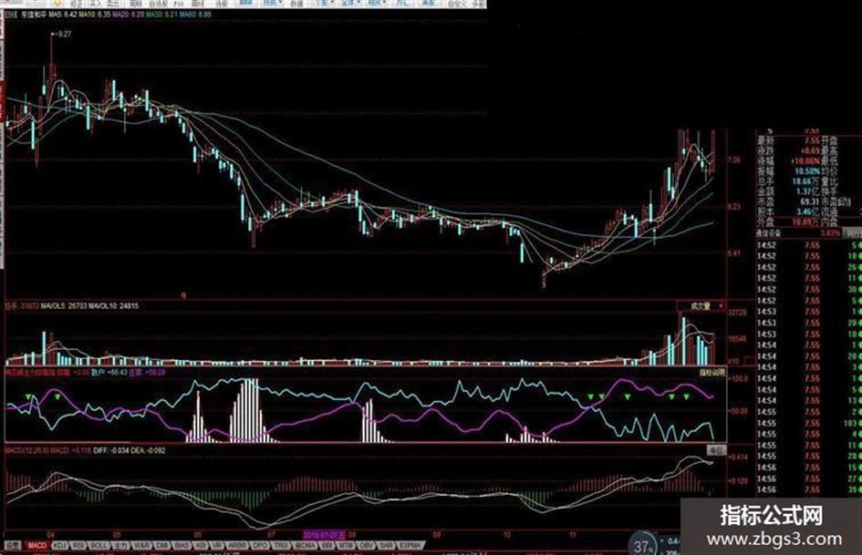Switch to the DMI indicator tab
Image resolution: width=862 pixels, height=555 pixels.
pyautogui.click(x=162, y=545)
